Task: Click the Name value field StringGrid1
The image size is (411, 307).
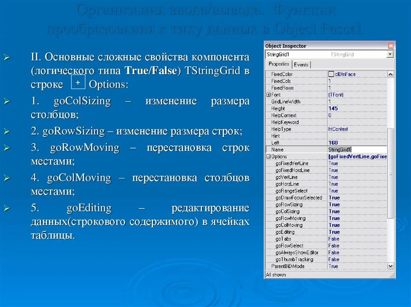Action: click(x=358, y=150)
